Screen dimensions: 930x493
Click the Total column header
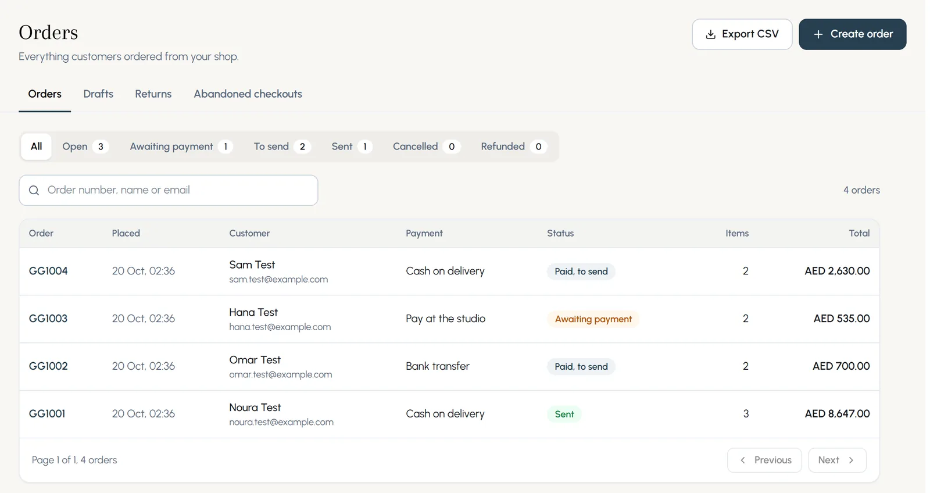[859, 233]
